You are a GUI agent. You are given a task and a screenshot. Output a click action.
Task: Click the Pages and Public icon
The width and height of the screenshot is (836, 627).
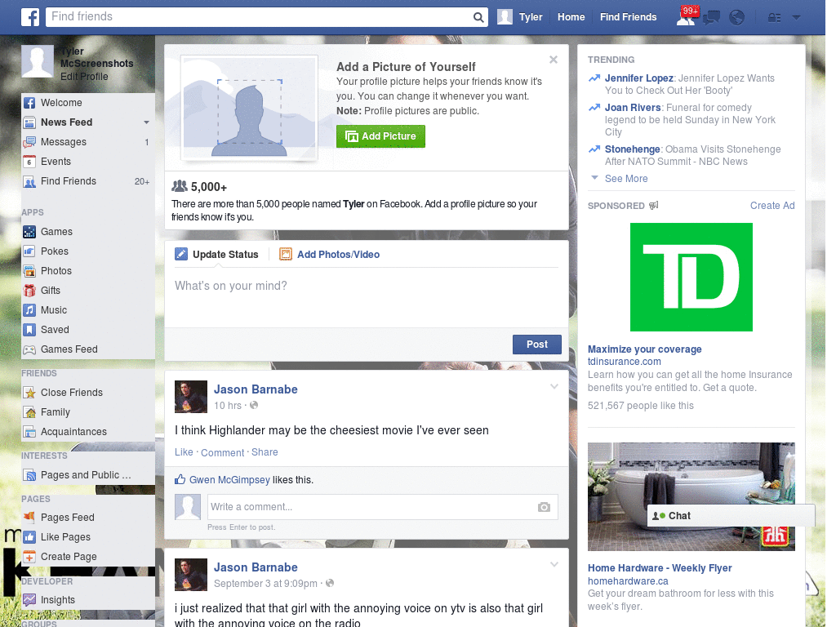(x=29, y=475)
